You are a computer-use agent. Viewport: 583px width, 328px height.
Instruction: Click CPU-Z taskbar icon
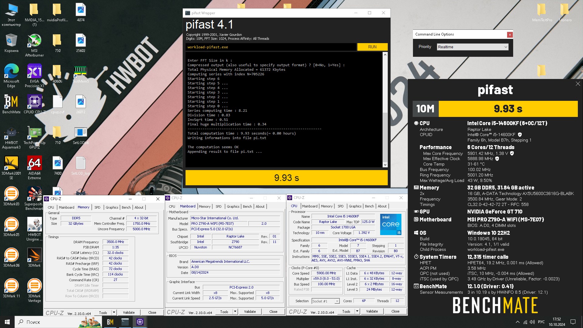pyautogui.click(x=140, y=322)
